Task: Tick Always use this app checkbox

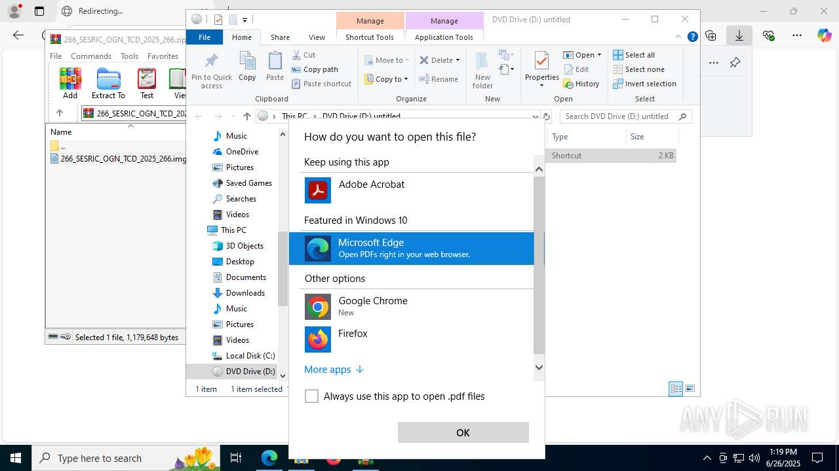Action: click(x=312, y=396)
